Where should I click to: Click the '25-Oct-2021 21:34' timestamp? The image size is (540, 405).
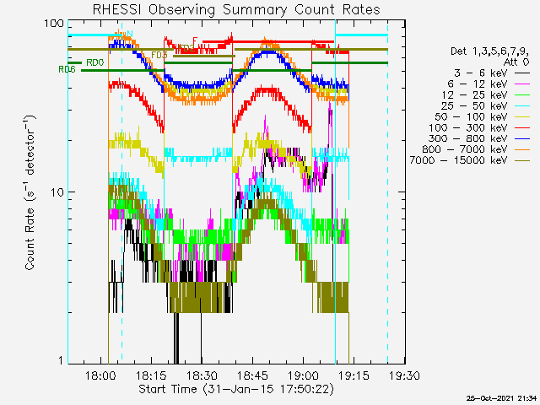click(x=501, y=399)
